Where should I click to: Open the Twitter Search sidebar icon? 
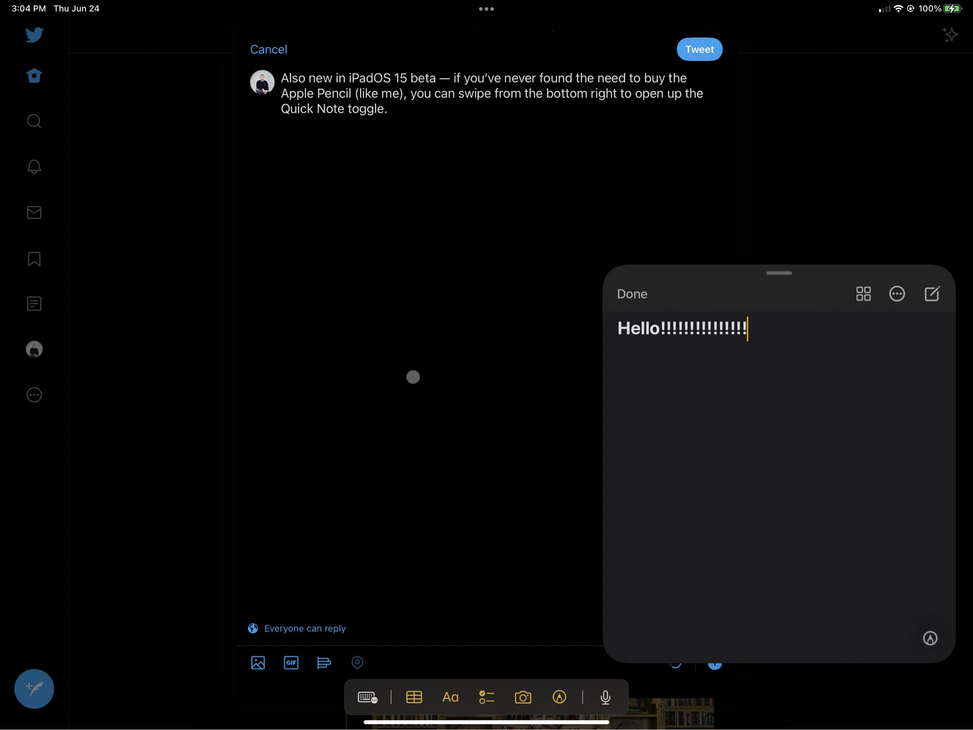(34, 121)
